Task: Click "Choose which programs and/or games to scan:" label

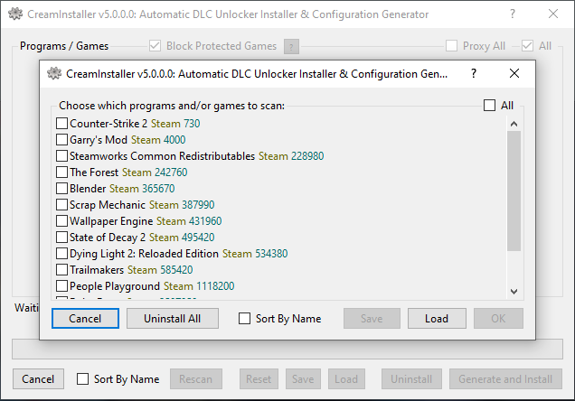Action: (172, 106)
